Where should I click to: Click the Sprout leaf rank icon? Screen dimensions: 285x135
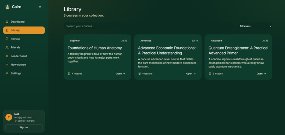coord(16,121)
